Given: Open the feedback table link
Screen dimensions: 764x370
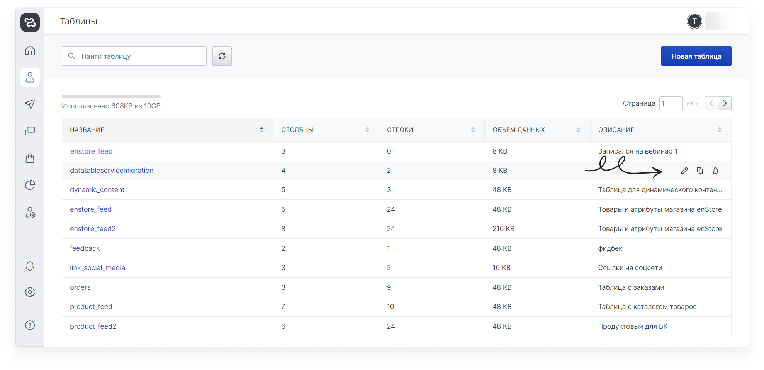Looking at the screenshot, I should pyautogui.click(x=85, y=248).
